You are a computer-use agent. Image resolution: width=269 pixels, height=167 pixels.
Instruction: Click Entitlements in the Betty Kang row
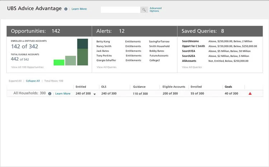(133, 41)
